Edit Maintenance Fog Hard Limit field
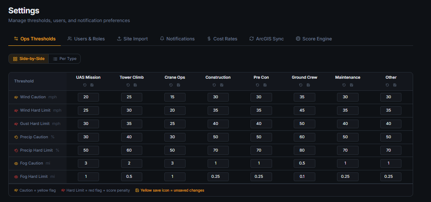The width and height of the screenshot is (431, 202). (x=348, y=177)
